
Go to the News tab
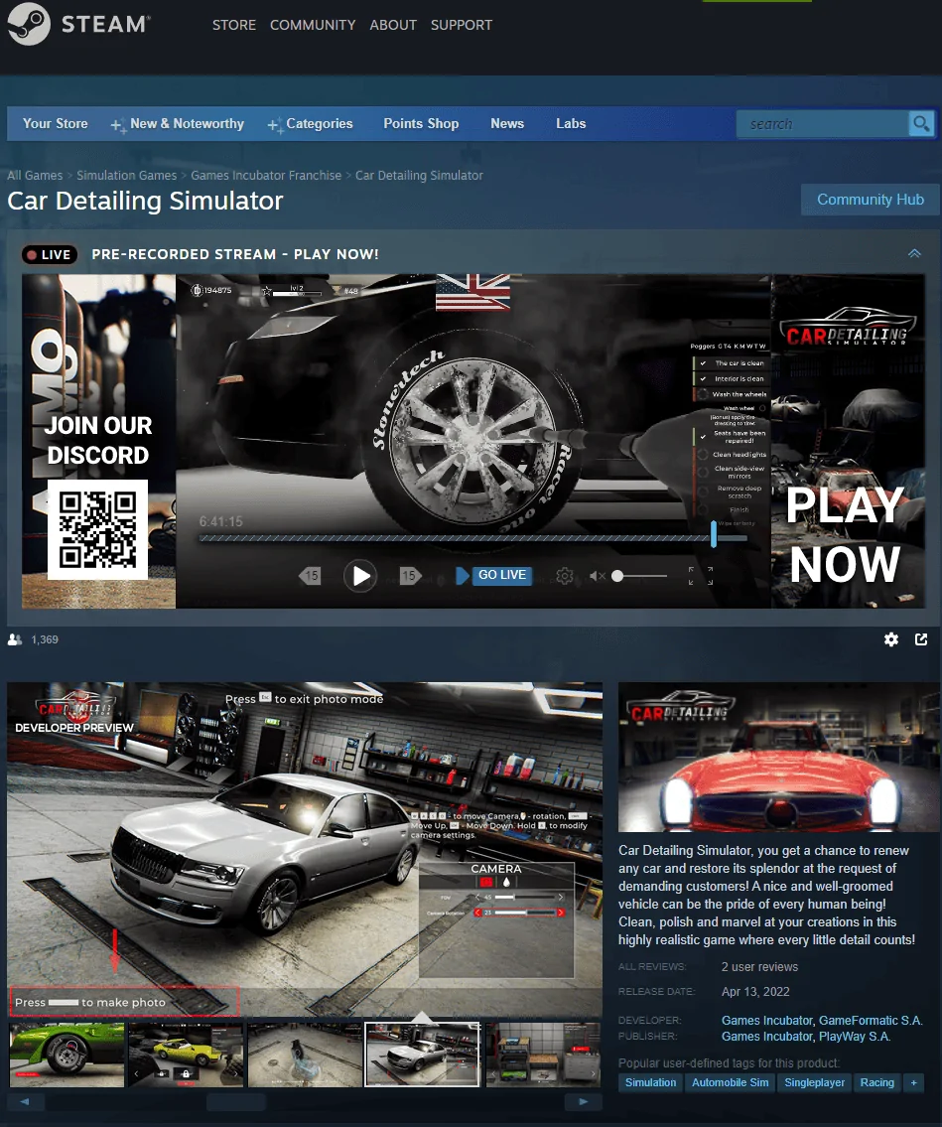[x=507, y=124]
